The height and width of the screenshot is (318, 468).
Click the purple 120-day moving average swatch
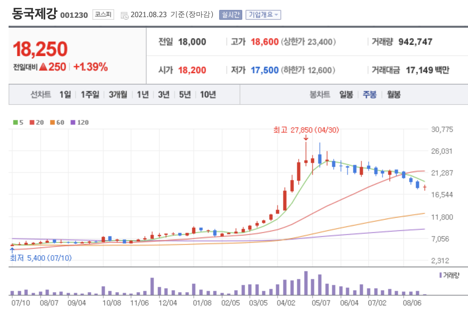(x=73, y=122)
